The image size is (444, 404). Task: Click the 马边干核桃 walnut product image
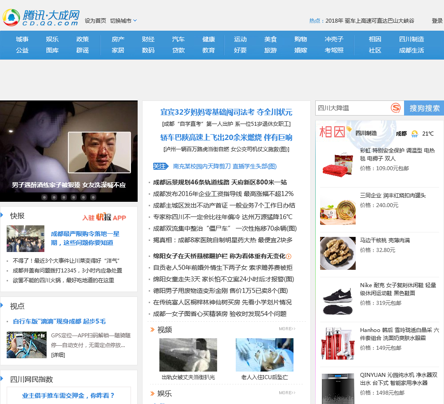pos(338,253)
